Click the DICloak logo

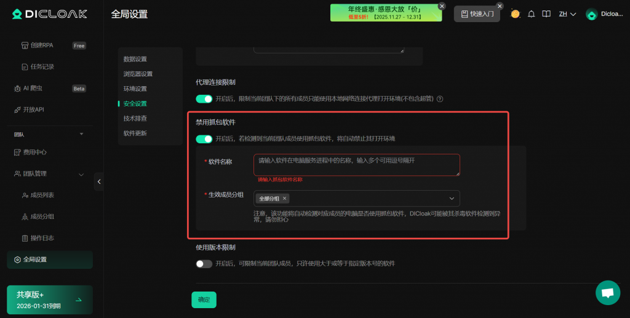coord(50,14)
